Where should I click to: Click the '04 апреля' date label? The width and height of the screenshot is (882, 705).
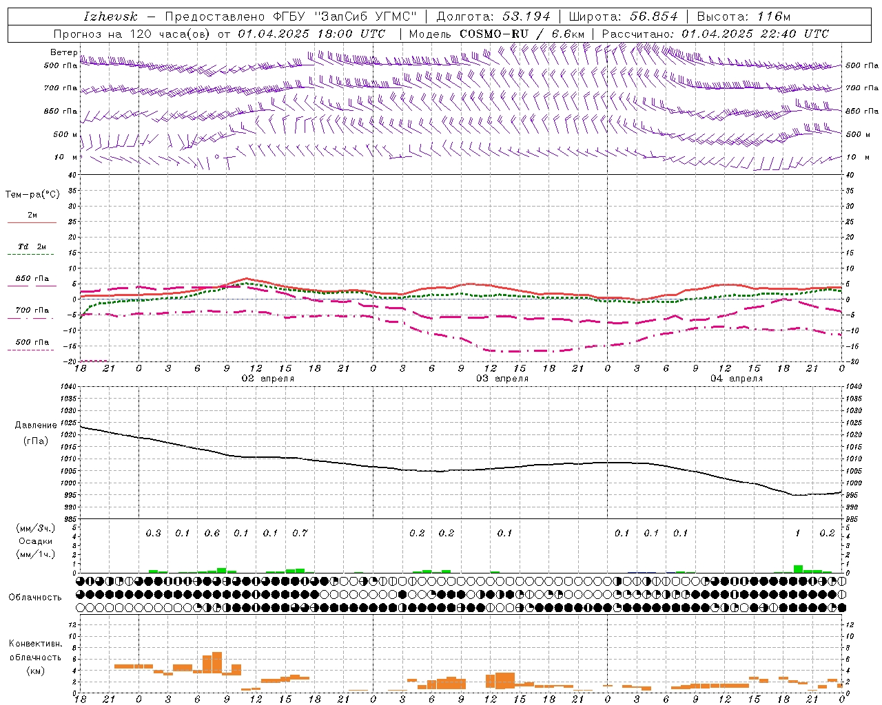(737, 379)
